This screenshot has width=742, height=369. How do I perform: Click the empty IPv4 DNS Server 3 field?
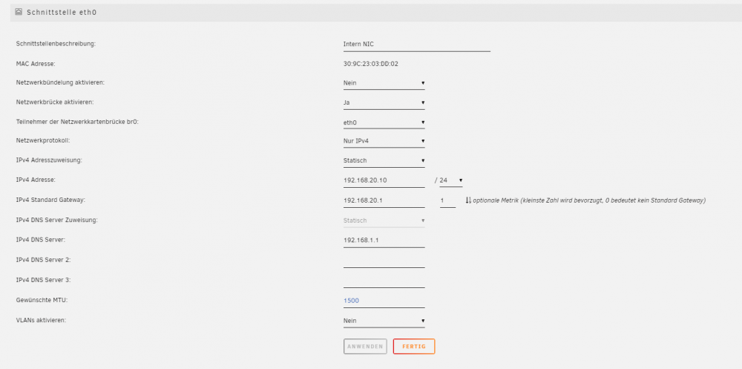(x=384, y=281)
